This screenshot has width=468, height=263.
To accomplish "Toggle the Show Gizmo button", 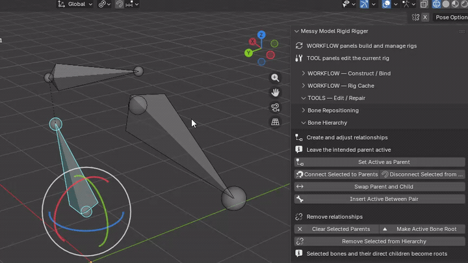I will pos(364,4).
